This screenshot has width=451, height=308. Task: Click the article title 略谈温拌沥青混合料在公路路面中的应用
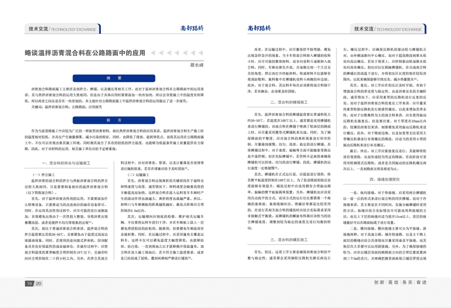click(85, 53)
